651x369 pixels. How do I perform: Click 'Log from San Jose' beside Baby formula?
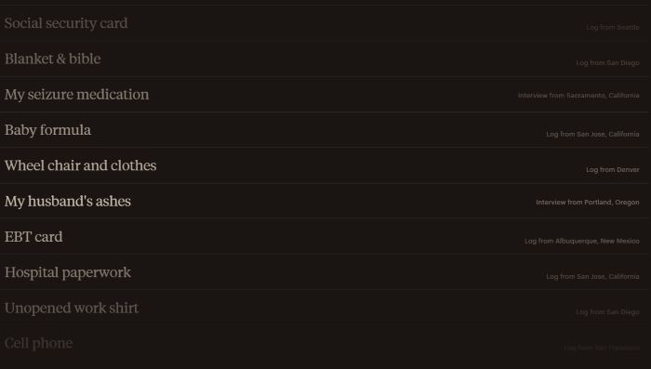[592, 135]
